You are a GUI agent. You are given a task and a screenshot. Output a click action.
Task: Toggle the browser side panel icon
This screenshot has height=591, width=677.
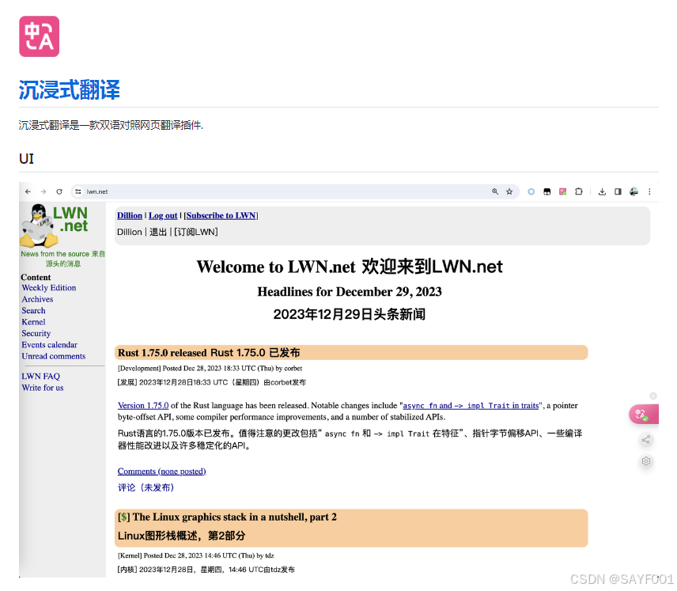click(618, 191)
